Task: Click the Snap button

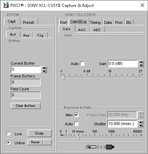Action: click(x=39, y=133)
